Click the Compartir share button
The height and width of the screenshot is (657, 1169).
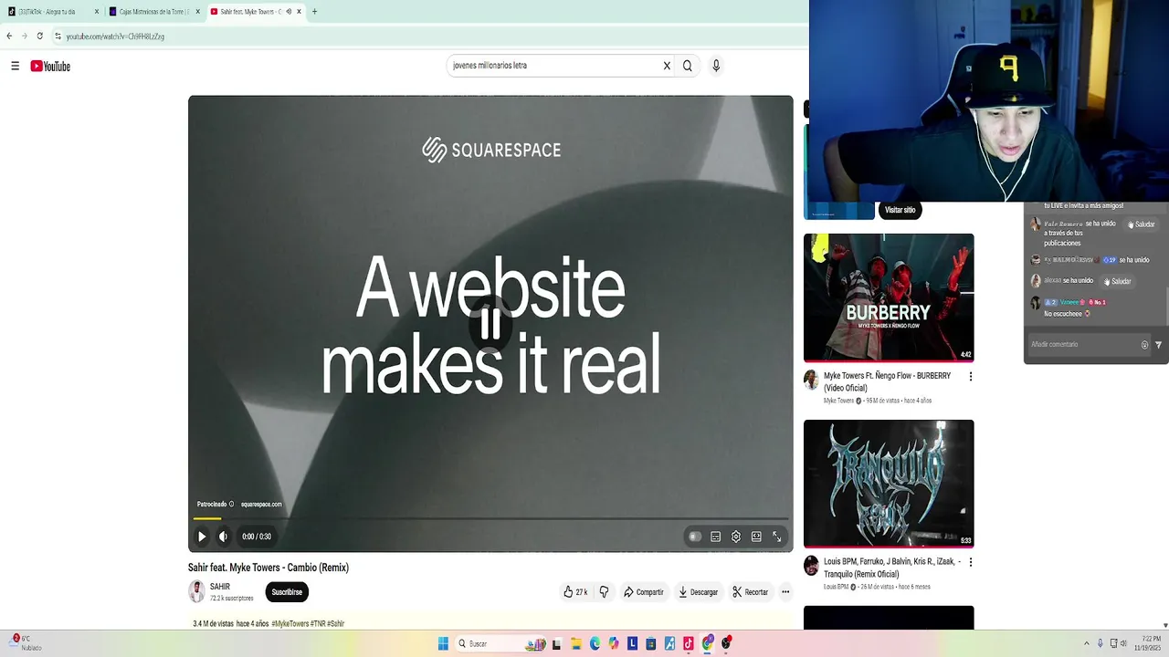(644, 592)
